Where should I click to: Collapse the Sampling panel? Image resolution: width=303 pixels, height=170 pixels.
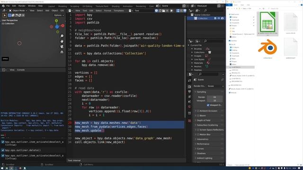click(x=201, y=92)
